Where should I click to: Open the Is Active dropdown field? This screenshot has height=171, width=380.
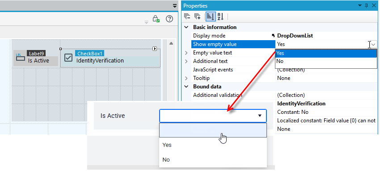(x=213, y=116)
